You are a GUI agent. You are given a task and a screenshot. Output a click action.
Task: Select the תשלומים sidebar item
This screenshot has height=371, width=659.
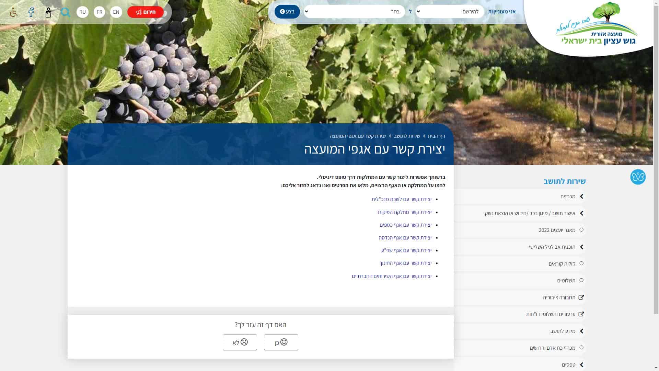(520, 280)
